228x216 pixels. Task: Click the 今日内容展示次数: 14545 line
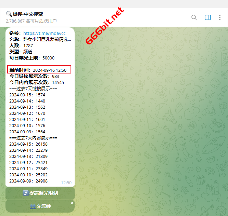[x=37, y=83]
